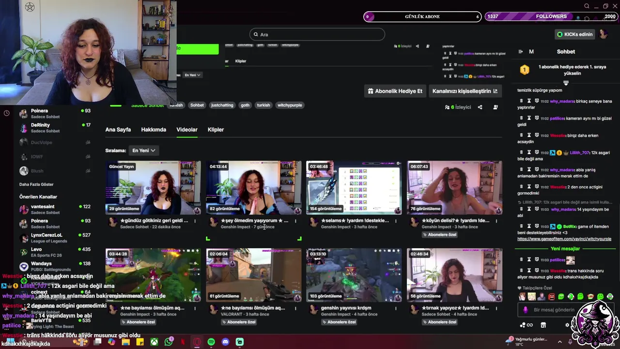The width and height of the screenshot is (620, 349).
Task: Open the share icon next to viewer count
Action: click(x=480, y=107)
